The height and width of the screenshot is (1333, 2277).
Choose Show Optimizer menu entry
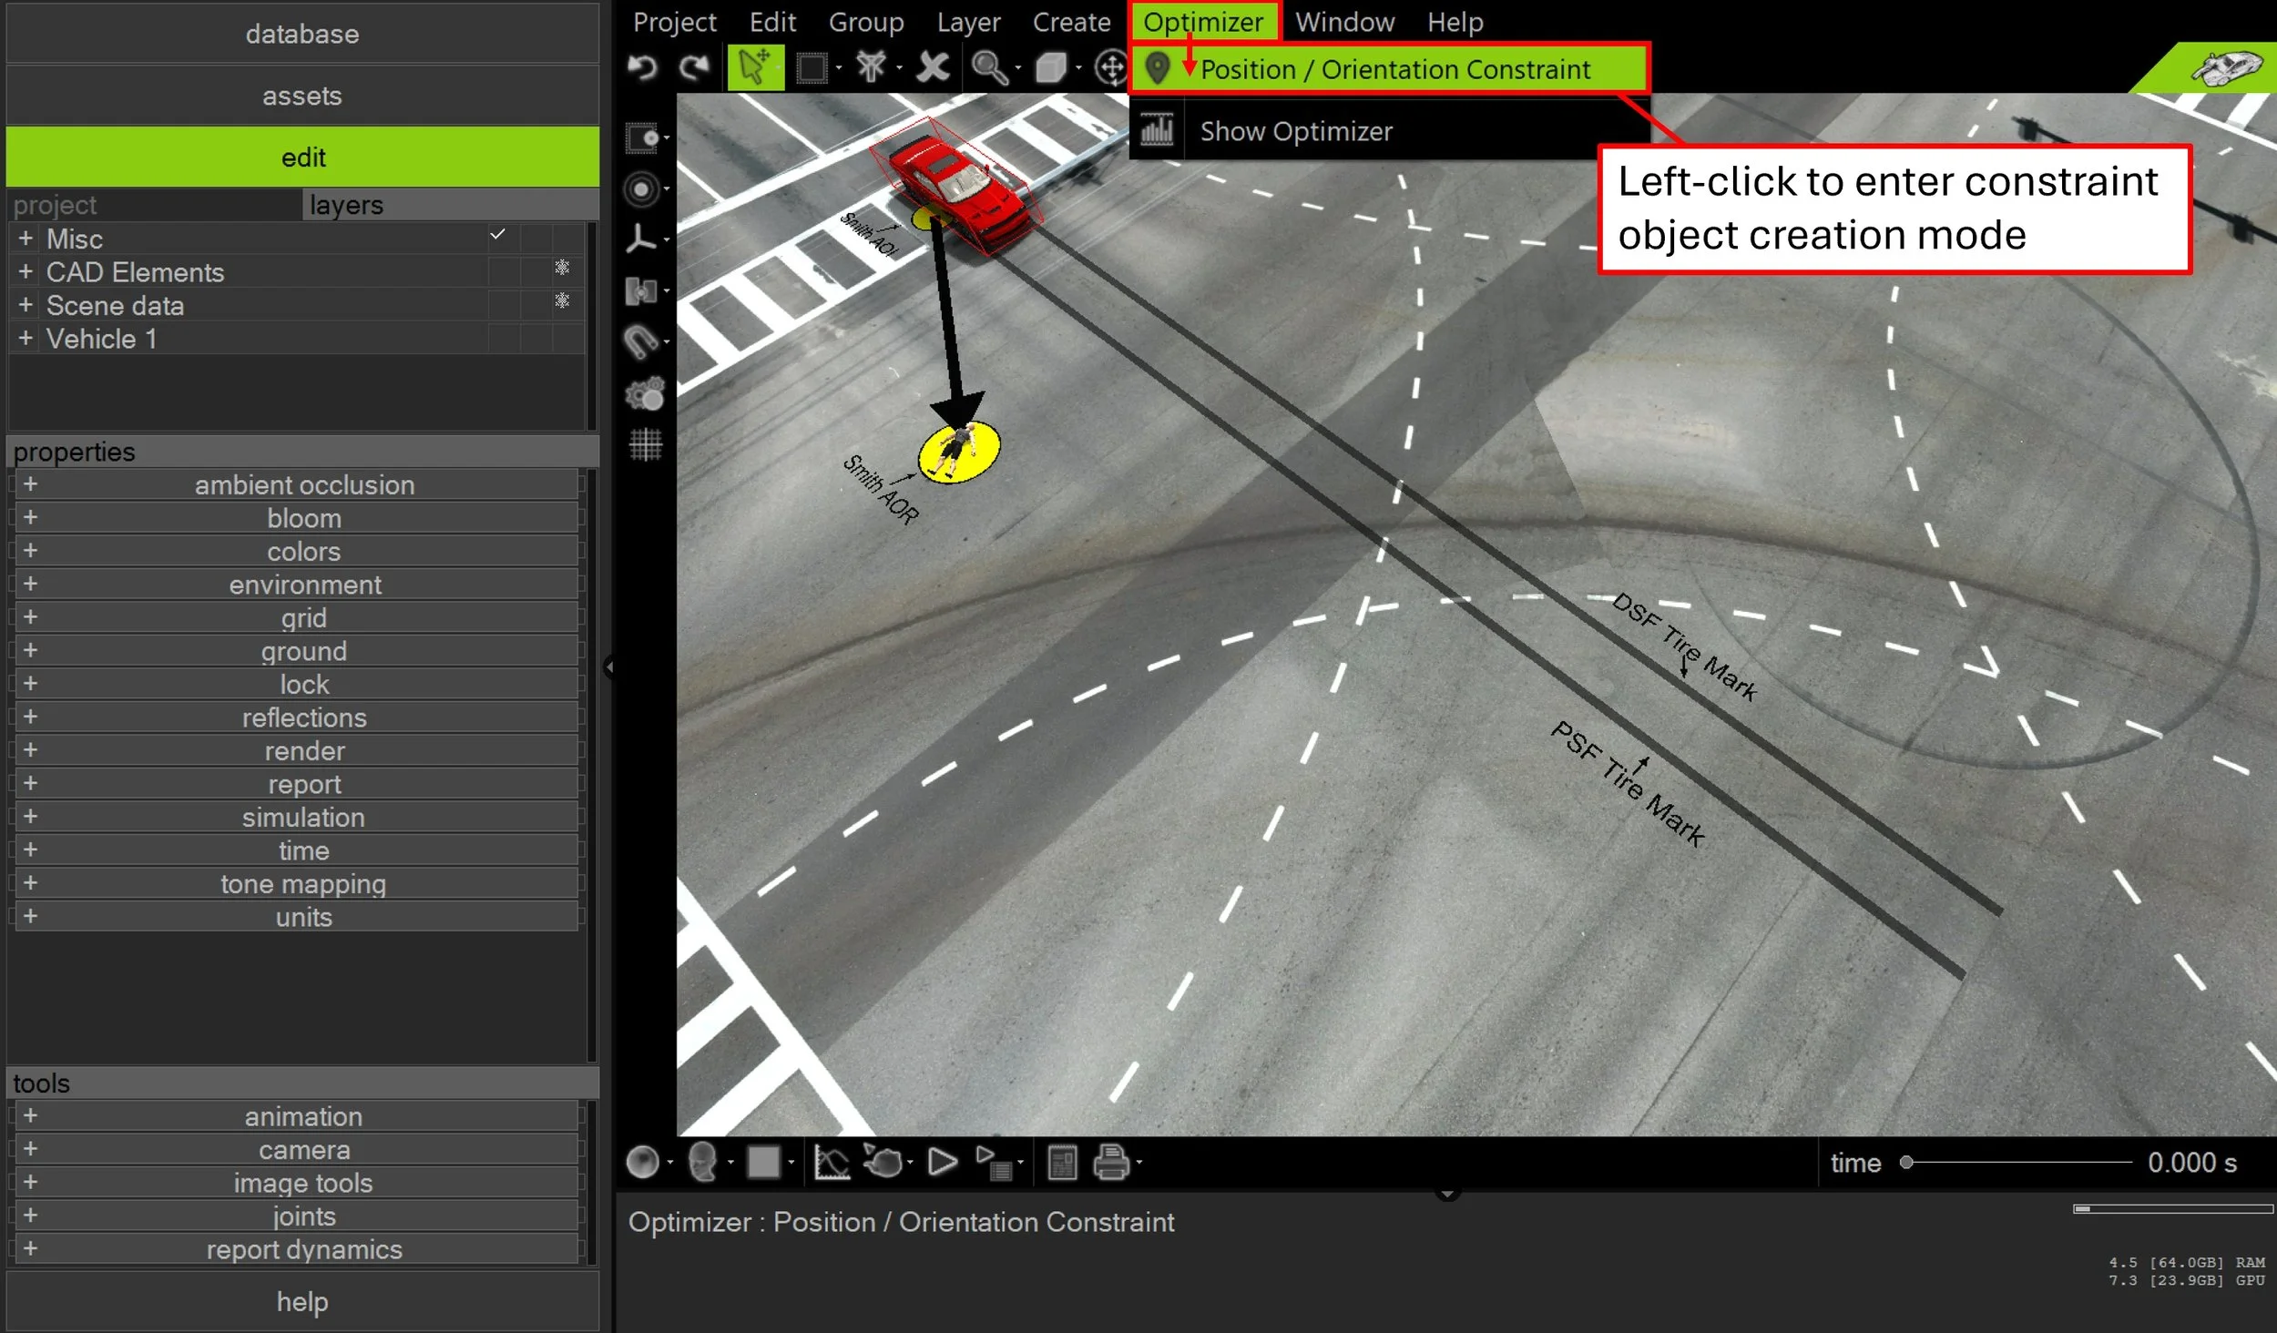(1295, 132)
